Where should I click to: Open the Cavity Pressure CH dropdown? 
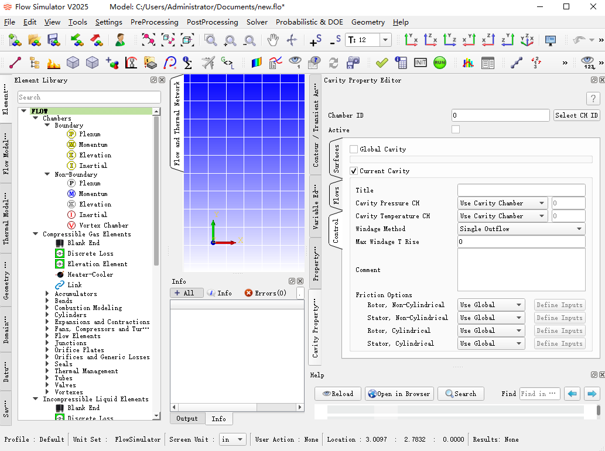502,203
